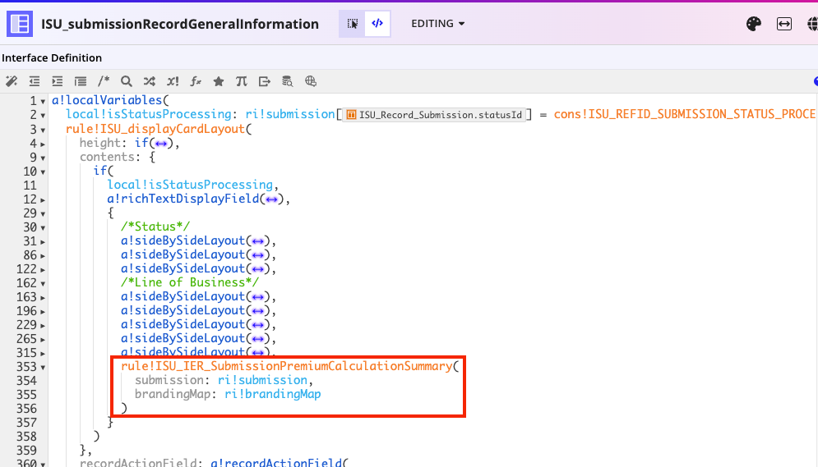This screenshot has height=467, width=818.
Task: Click ri!brandingMap on line 355
Action: 272,394
